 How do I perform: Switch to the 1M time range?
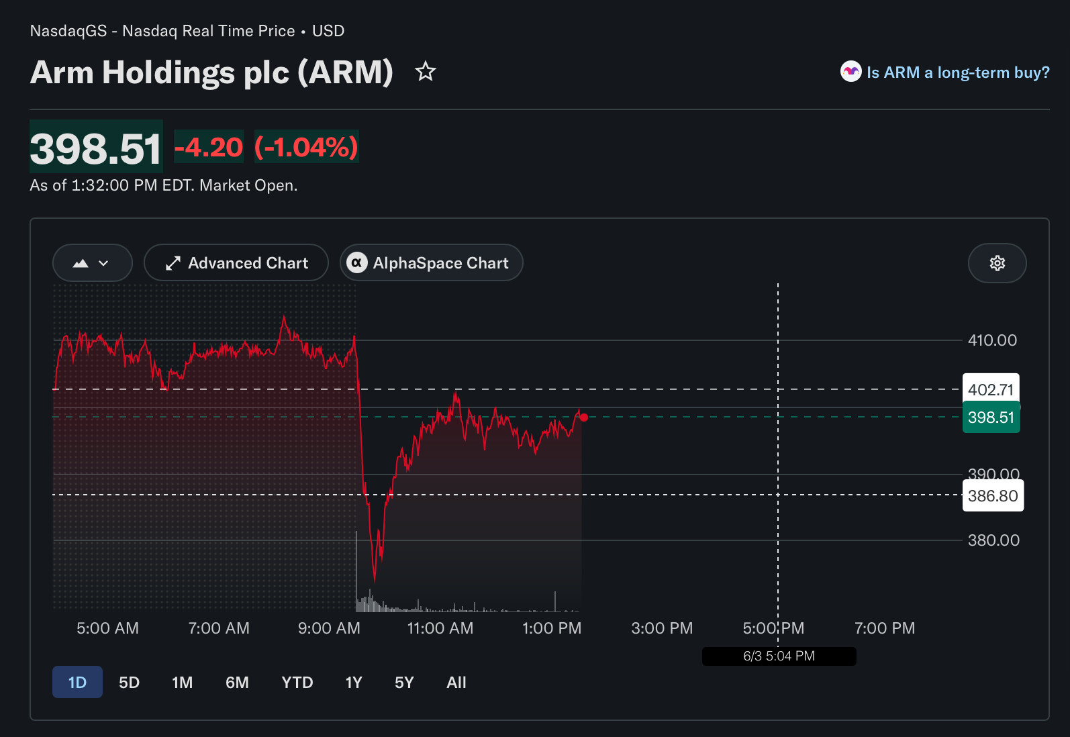(182, 682)
